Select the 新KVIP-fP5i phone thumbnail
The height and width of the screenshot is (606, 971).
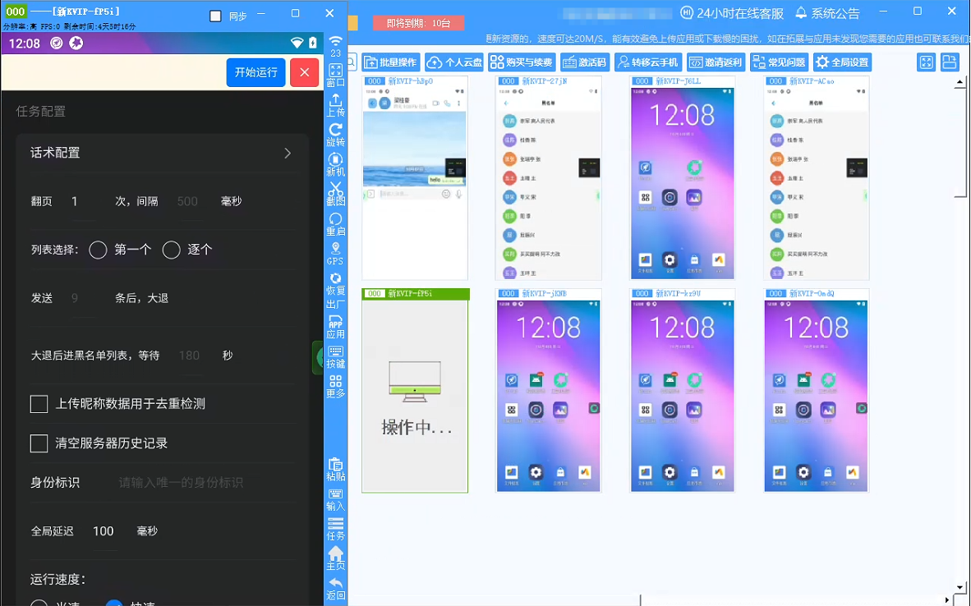415,392
